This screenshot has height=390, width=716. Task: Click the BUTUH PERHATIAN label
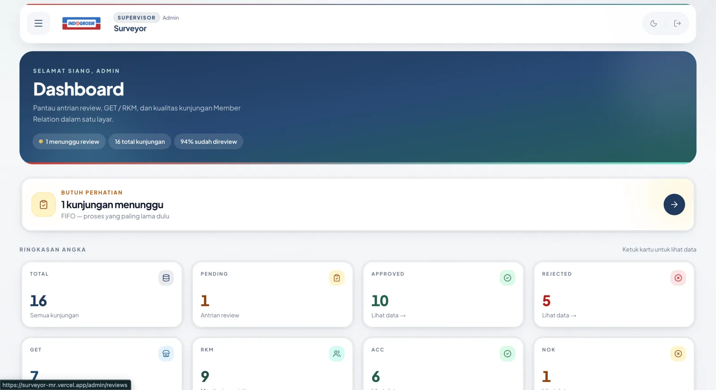tap(92, 193)
